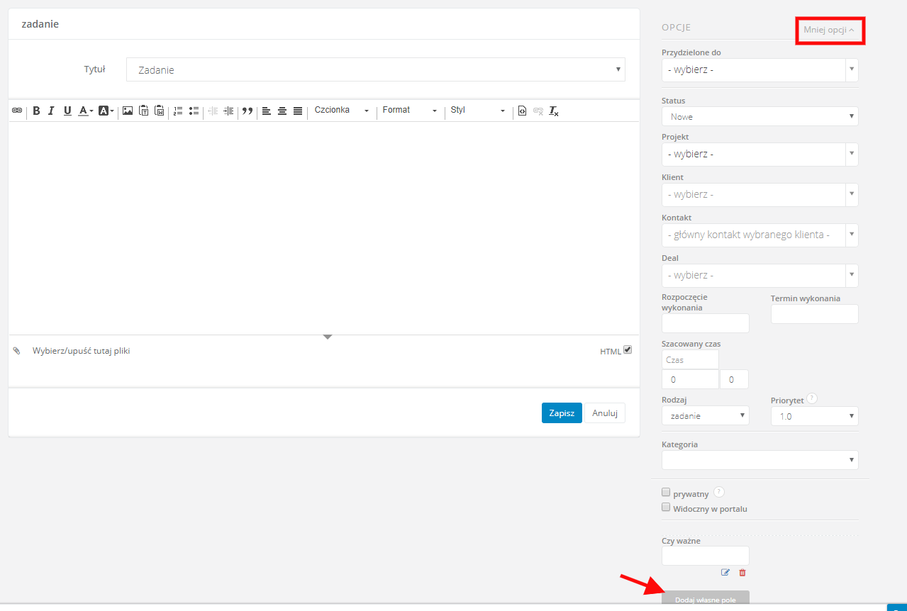Toggle italic formatting

pyautogui.click(x=50, y=111)
